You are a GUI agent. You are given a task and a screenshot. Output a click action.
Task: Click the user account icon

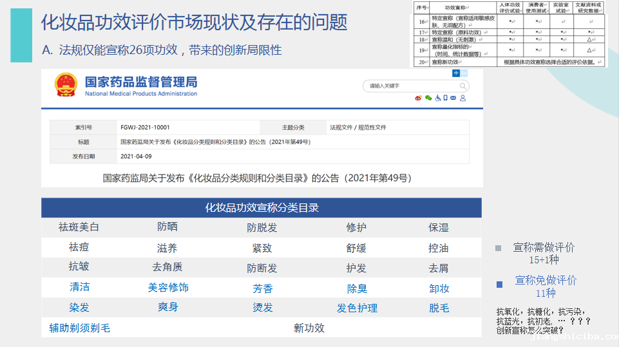click(x=462, y=98)
